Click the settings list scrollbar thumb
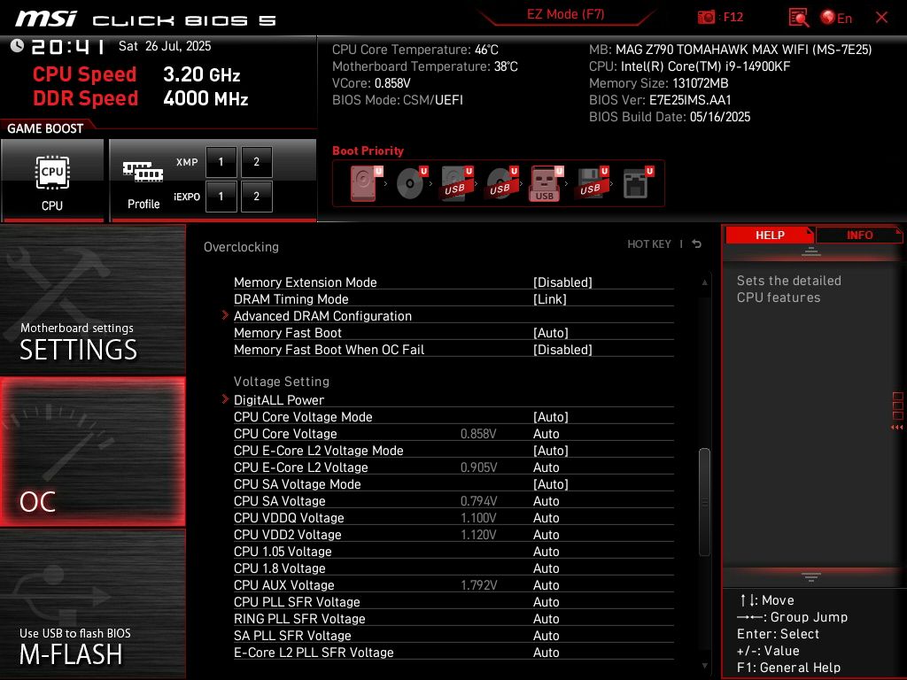This screenshot has height=680, width=907. [704, 502]
